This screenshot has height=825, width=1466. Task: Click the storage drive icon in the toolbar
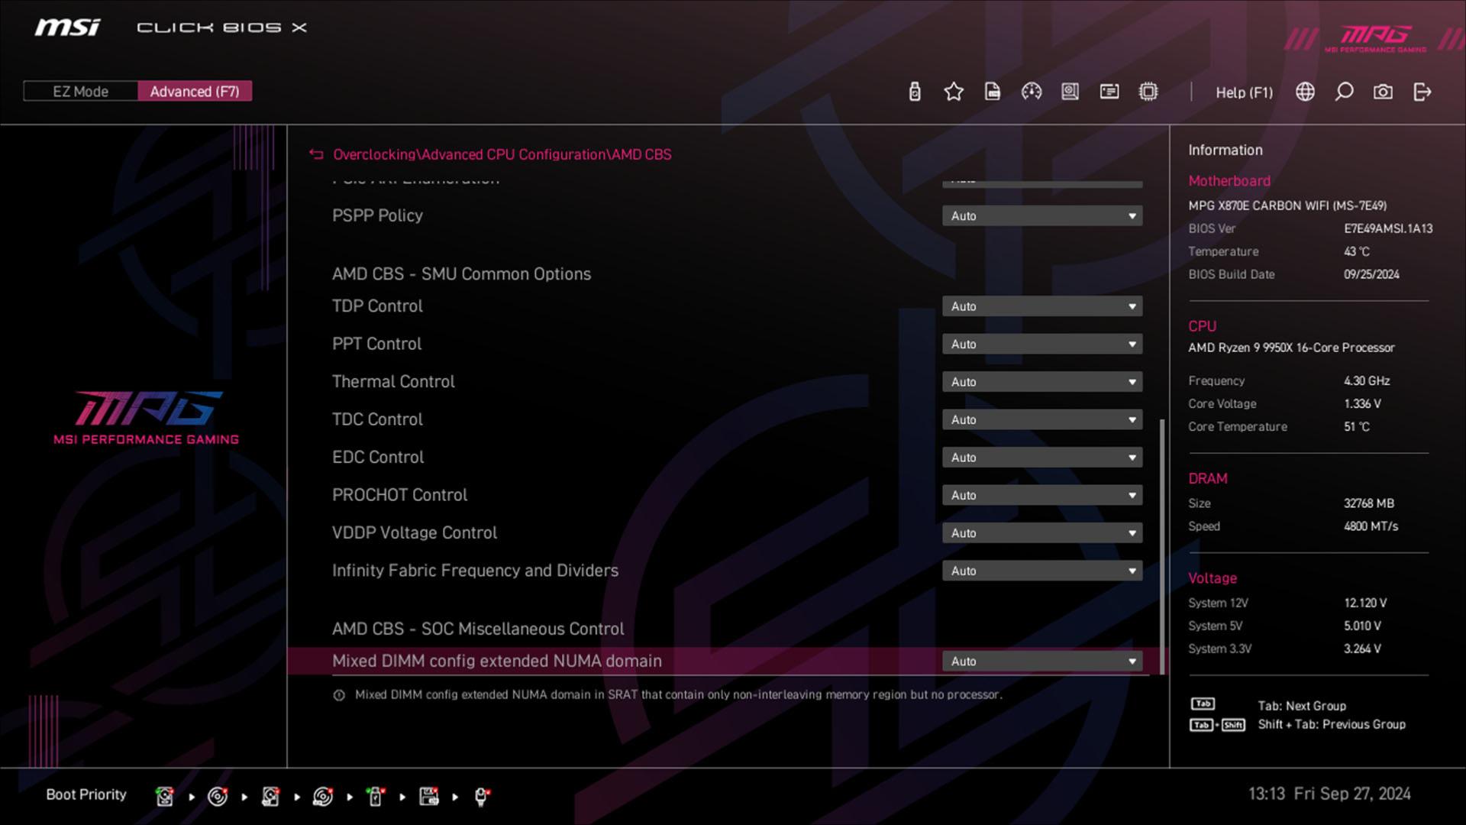1070,92
